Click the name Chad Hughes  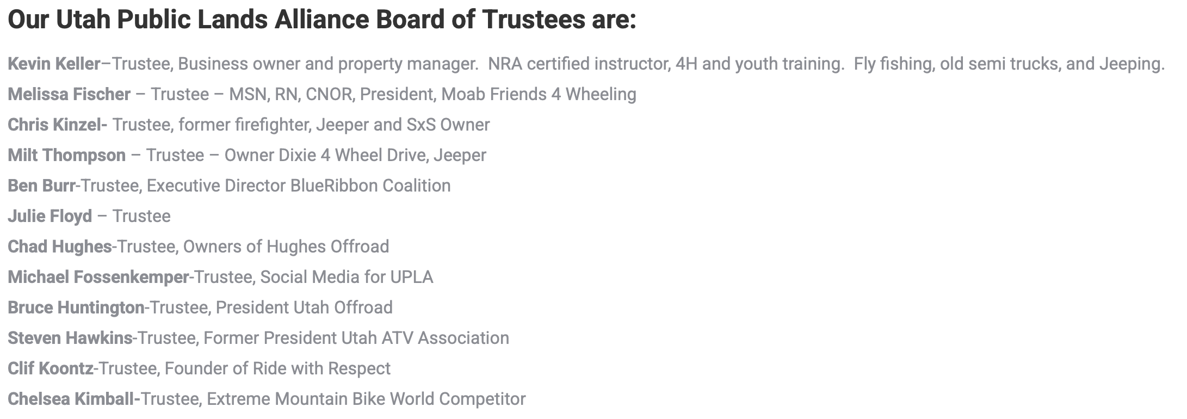click(x=59, y=247)
